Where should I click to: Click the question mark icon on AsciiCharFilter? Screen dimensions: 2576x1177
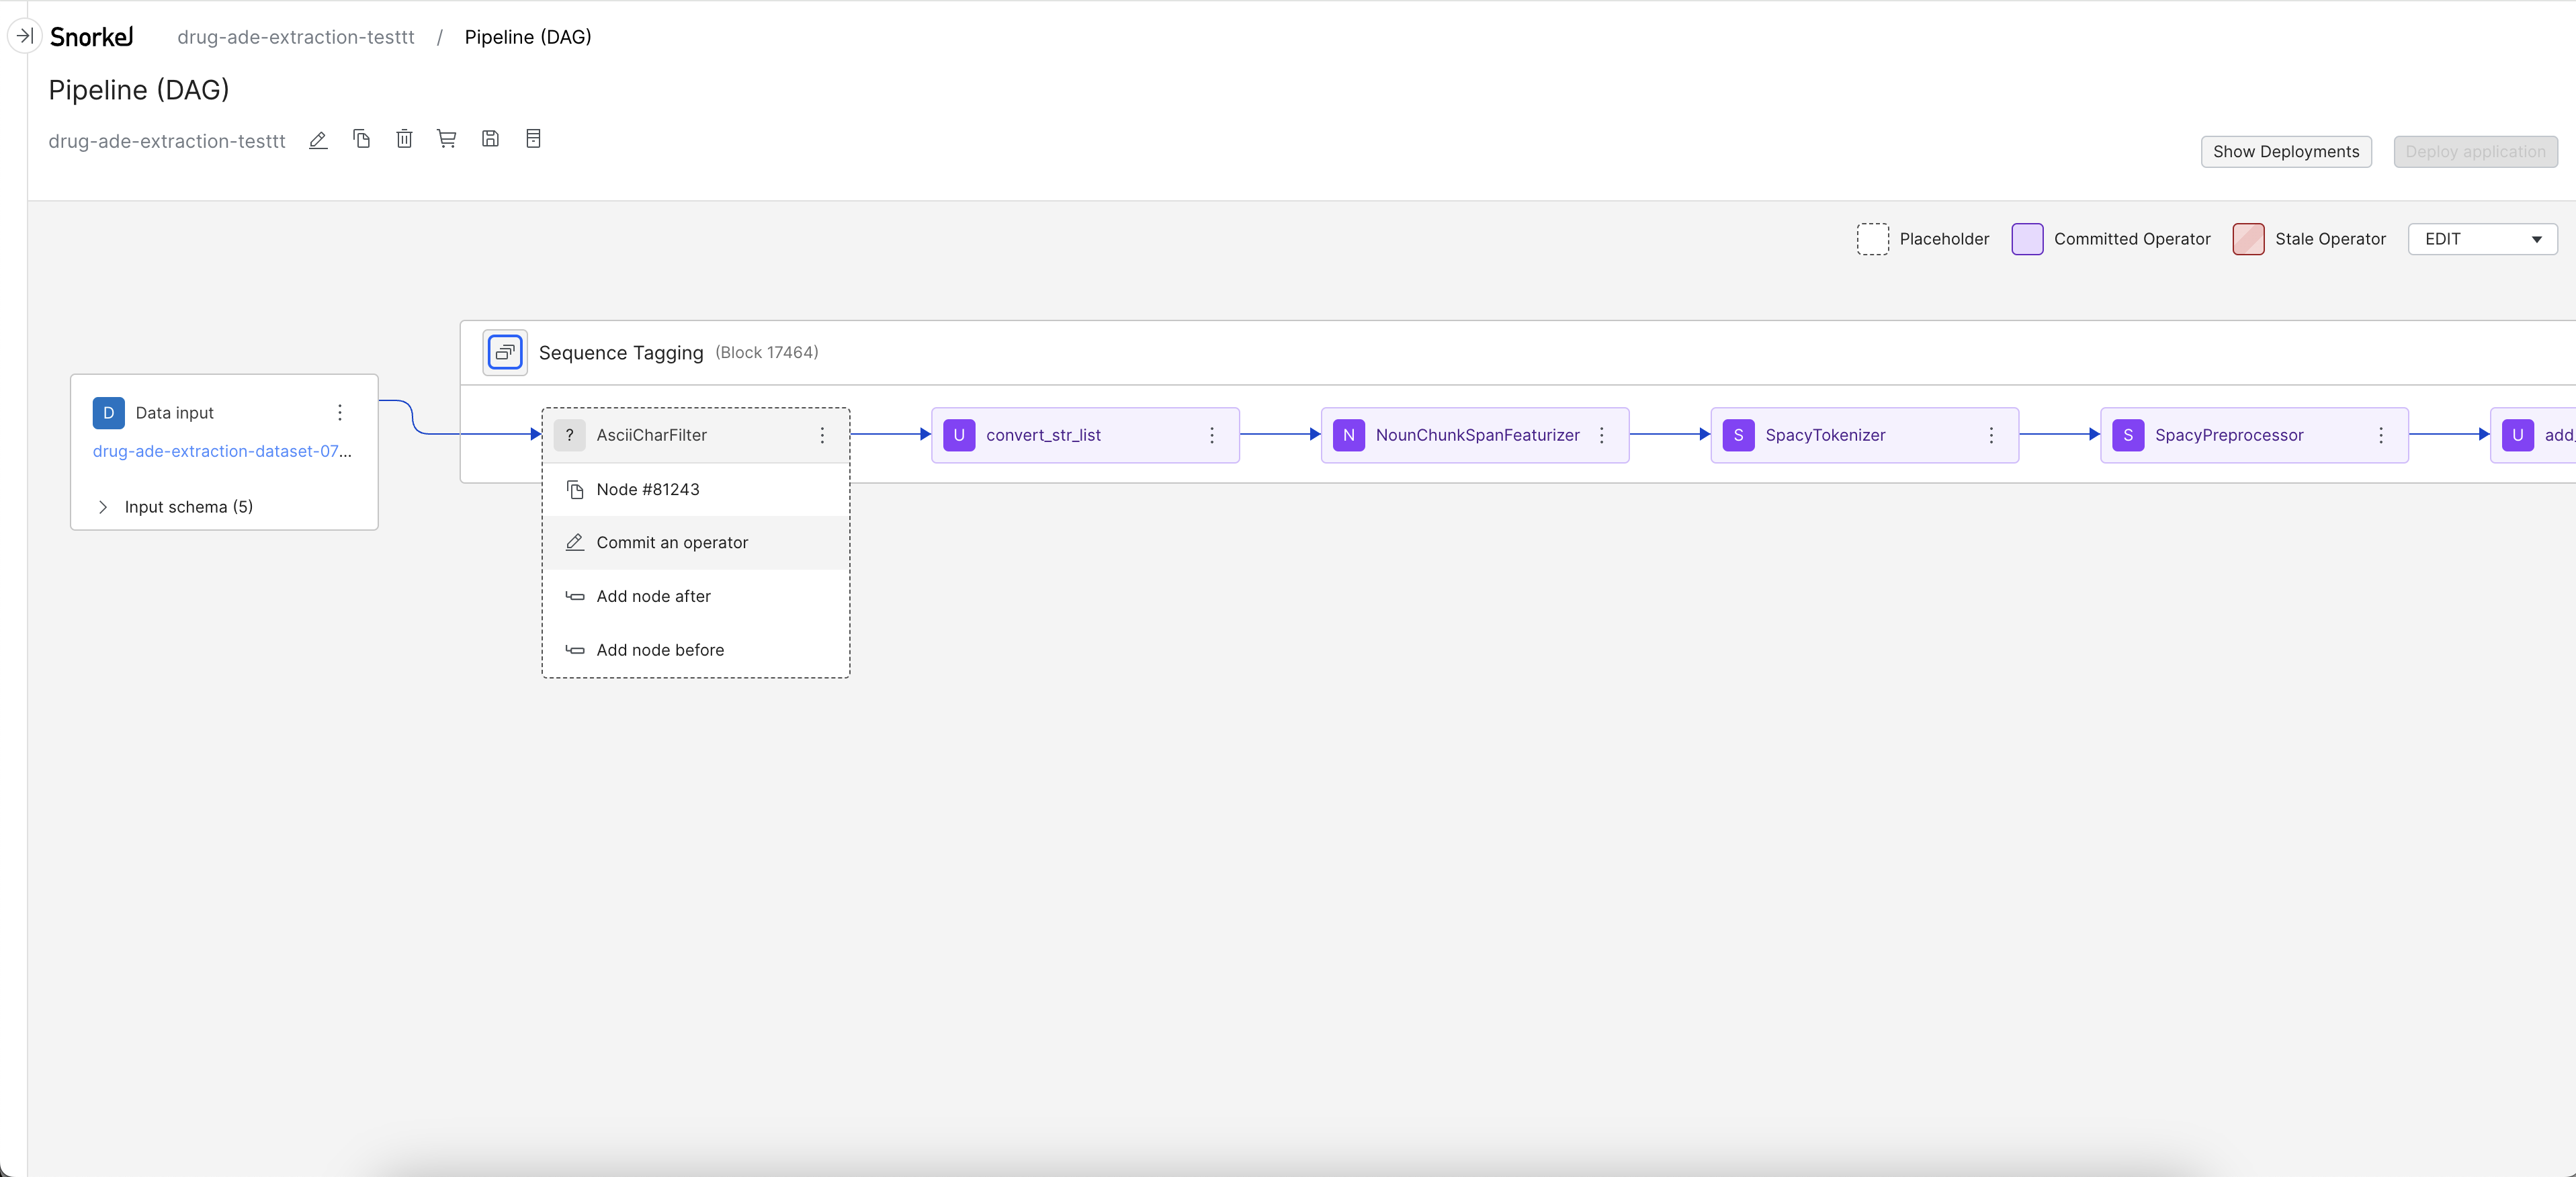pyautogui.click(x=570, y=435)
